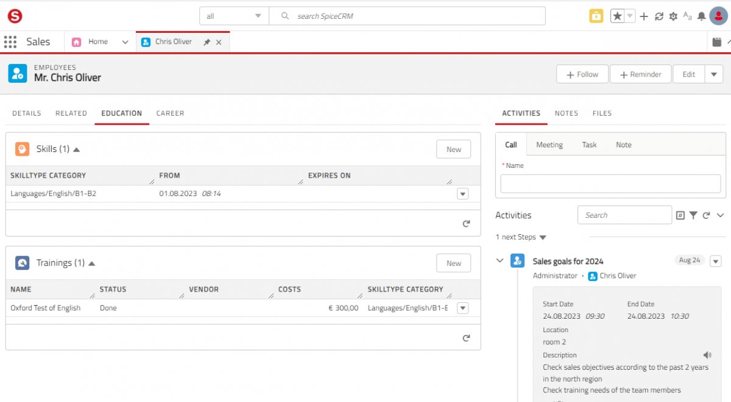Click the speaker icon next to Description
Screen dimensions: 731x402
[707, 355]
